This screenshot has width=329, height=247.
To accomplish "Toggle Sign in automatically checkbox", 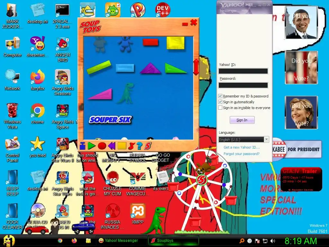I will [220, 102].
